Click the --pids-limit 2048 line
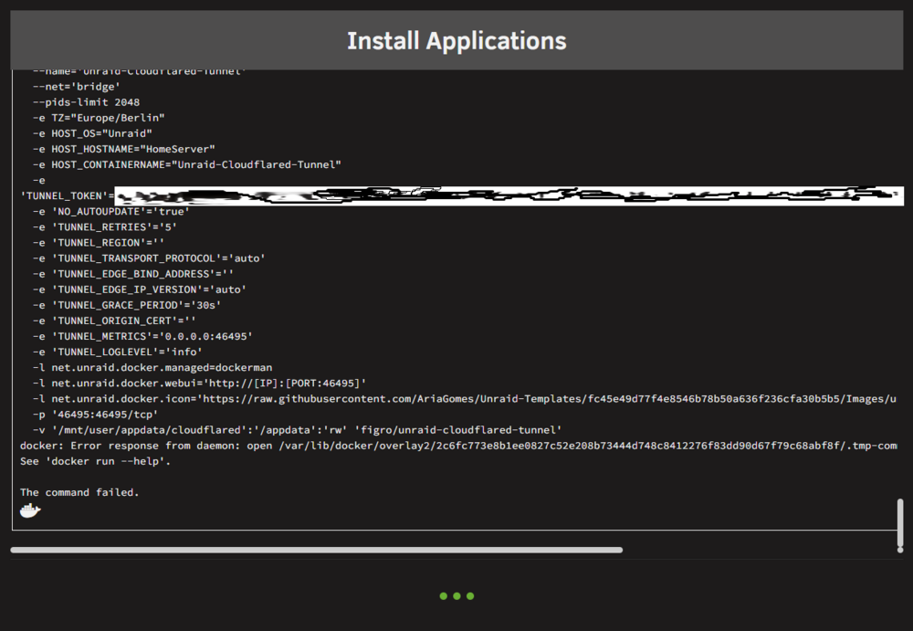Image resolution: width=913 pixels, height=631 pixels. (x=86, y=102)
